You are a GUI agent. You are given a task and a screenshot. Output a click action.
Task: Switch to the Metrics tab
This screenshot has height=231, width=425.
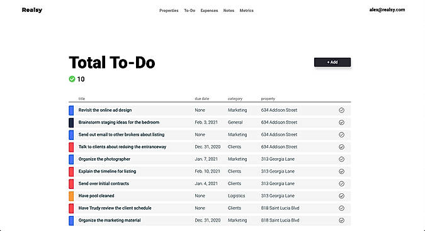click(246, 11)
